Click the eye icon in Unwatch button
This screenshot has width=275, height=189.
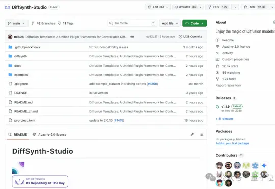(176, 7)
